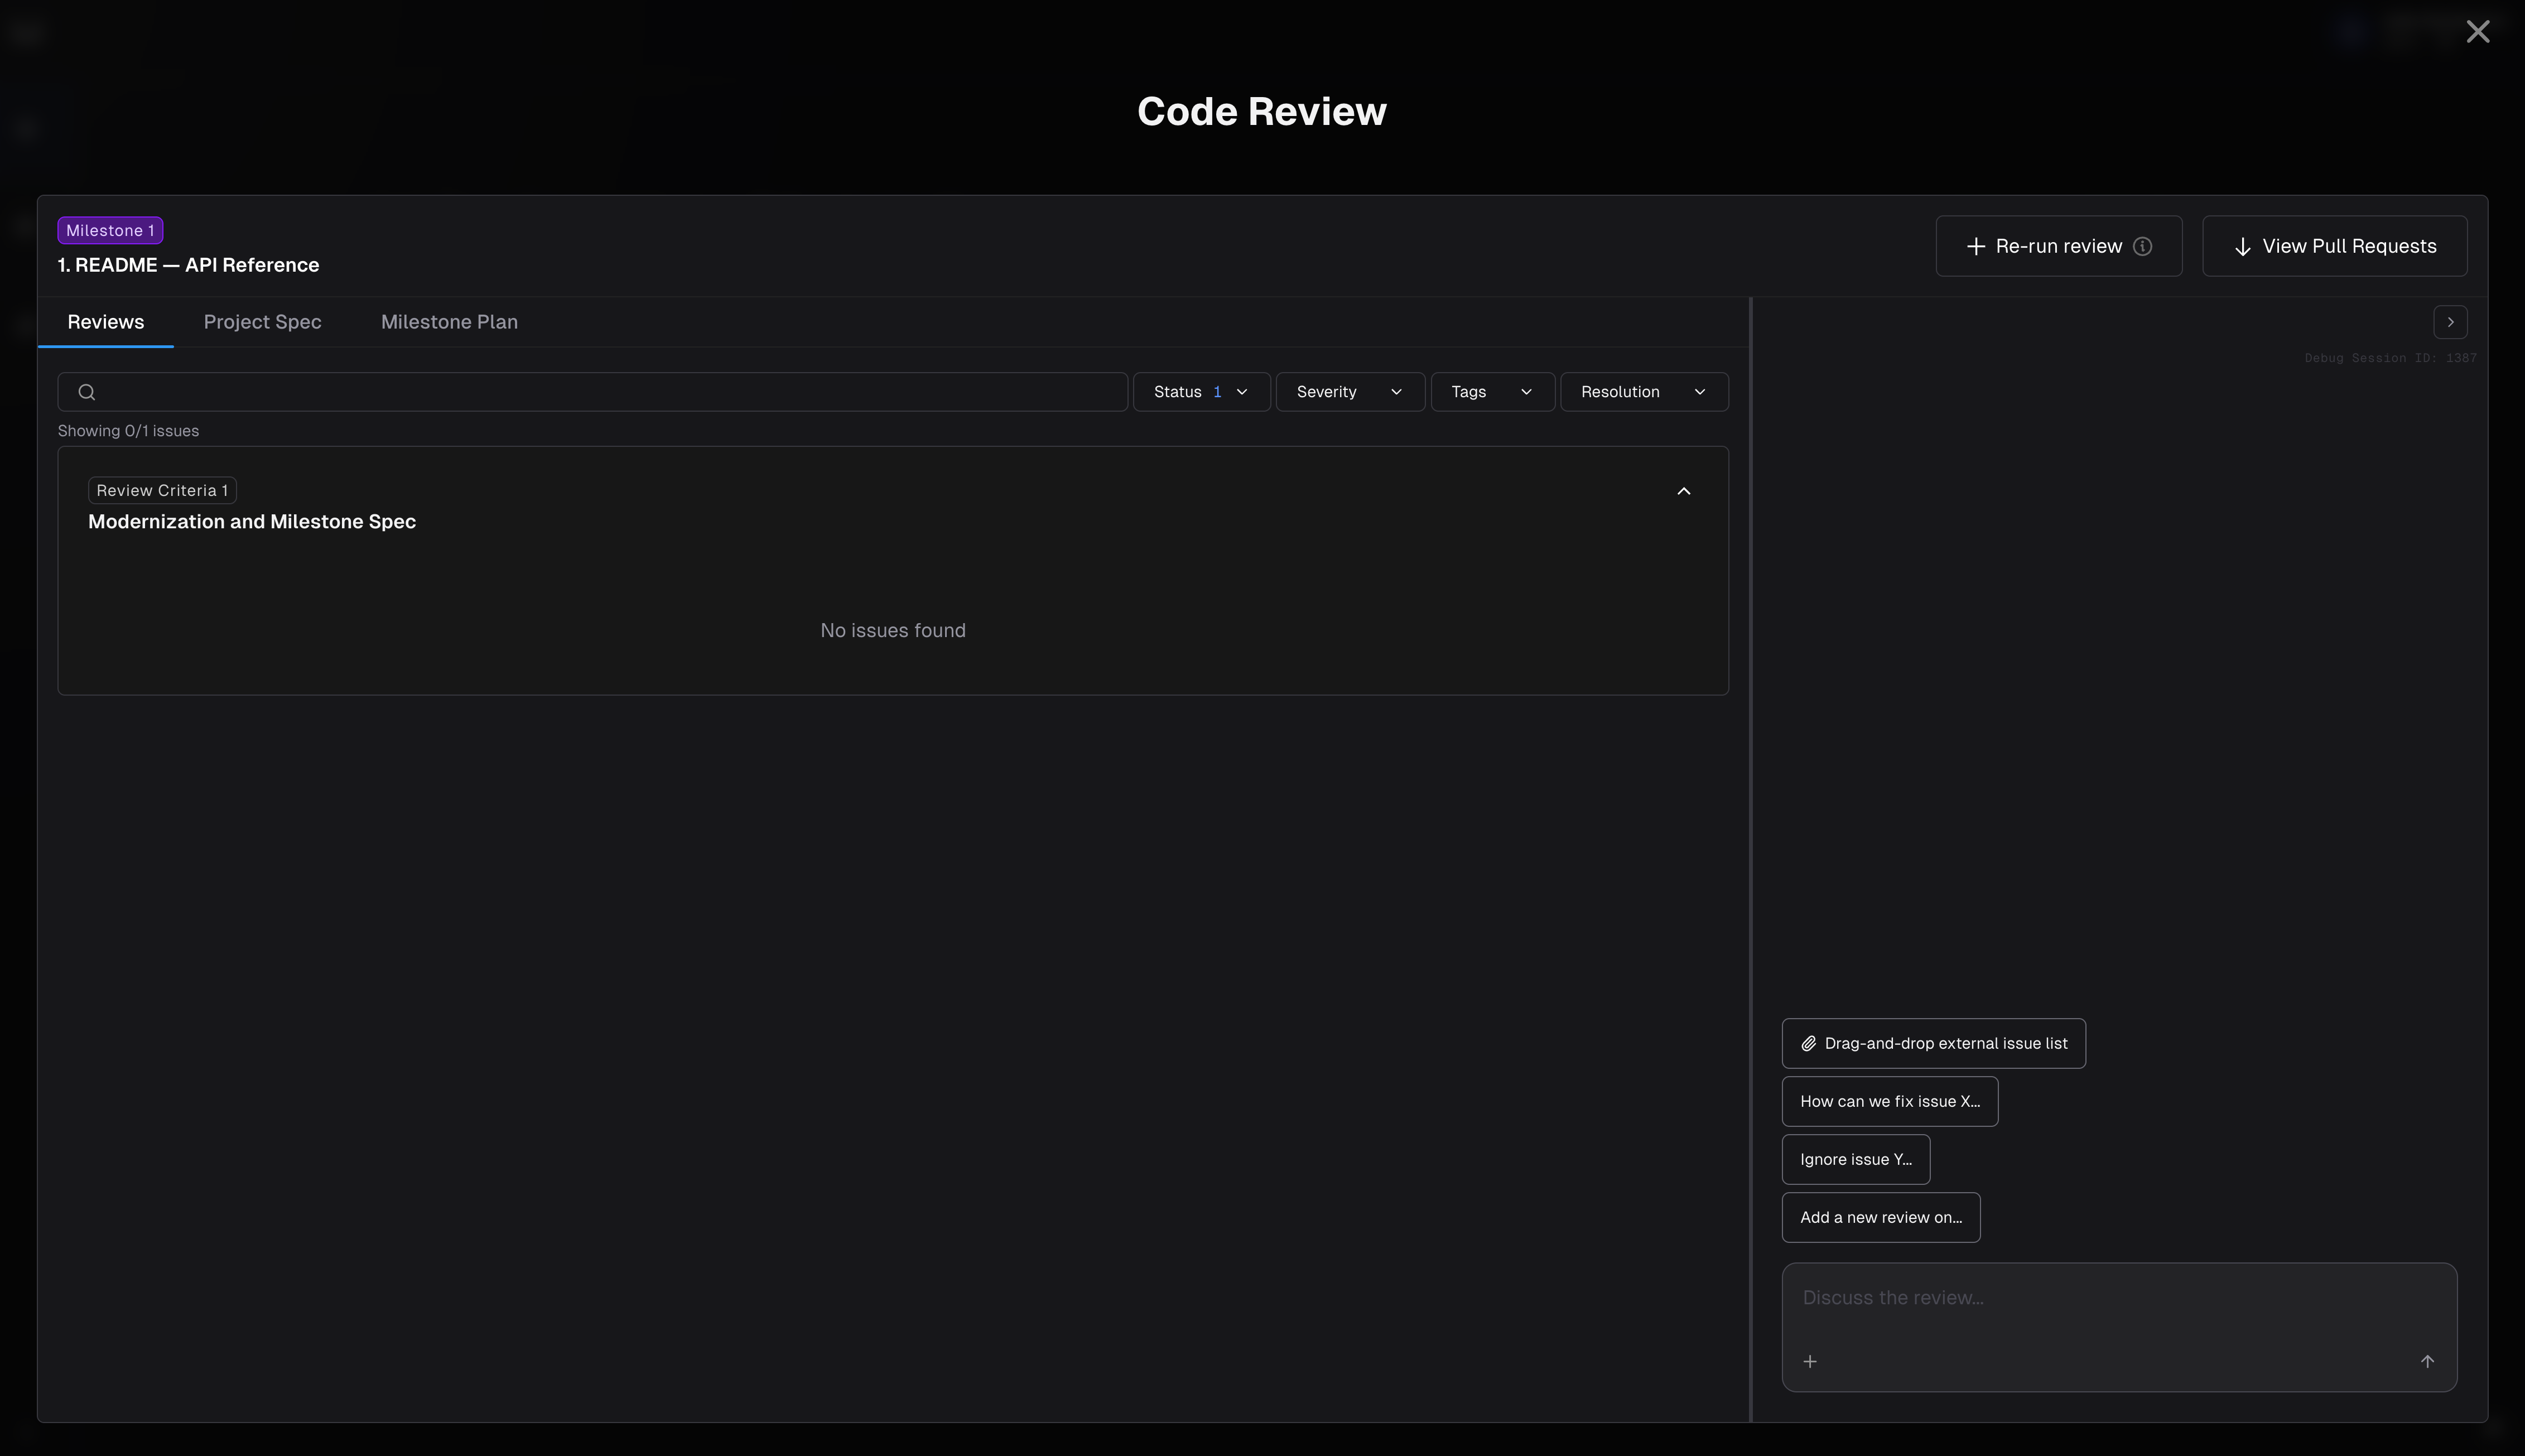
Task: Open the Status filter dropdown
Action: 1201,392
